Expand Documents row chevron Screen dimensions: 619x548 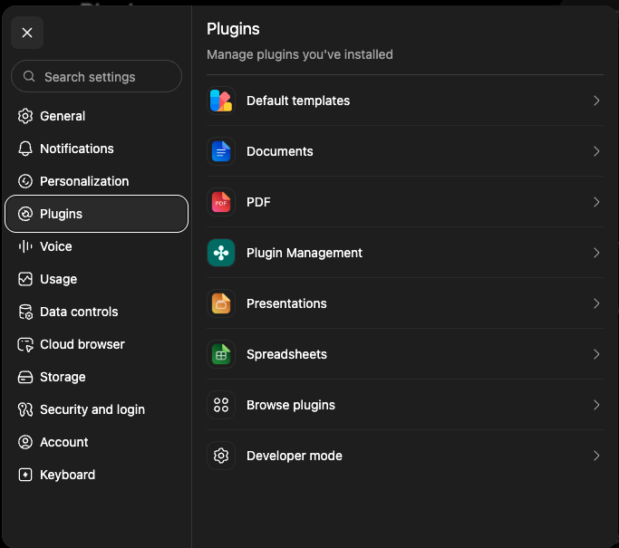click(596, 151)
